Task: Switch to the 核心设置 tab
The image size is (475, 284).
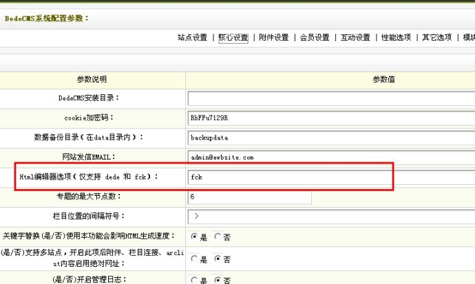Action: pos(233,38)
